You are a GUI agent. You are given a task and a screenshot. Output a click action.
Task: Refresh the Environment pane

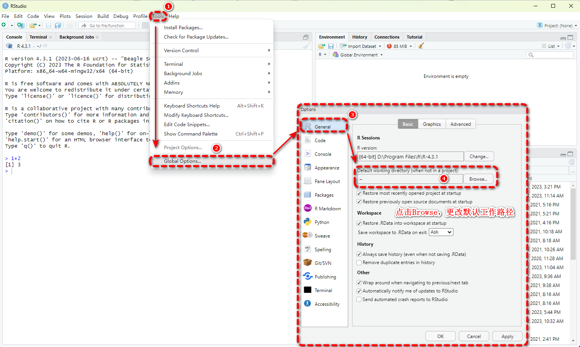(x=568, y=46)
